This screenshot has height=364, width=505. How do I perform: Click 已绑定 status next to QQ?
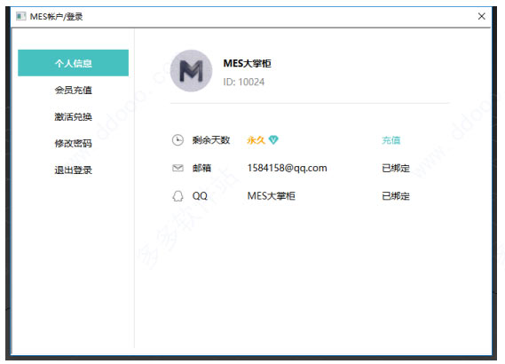tap(396, 196)
